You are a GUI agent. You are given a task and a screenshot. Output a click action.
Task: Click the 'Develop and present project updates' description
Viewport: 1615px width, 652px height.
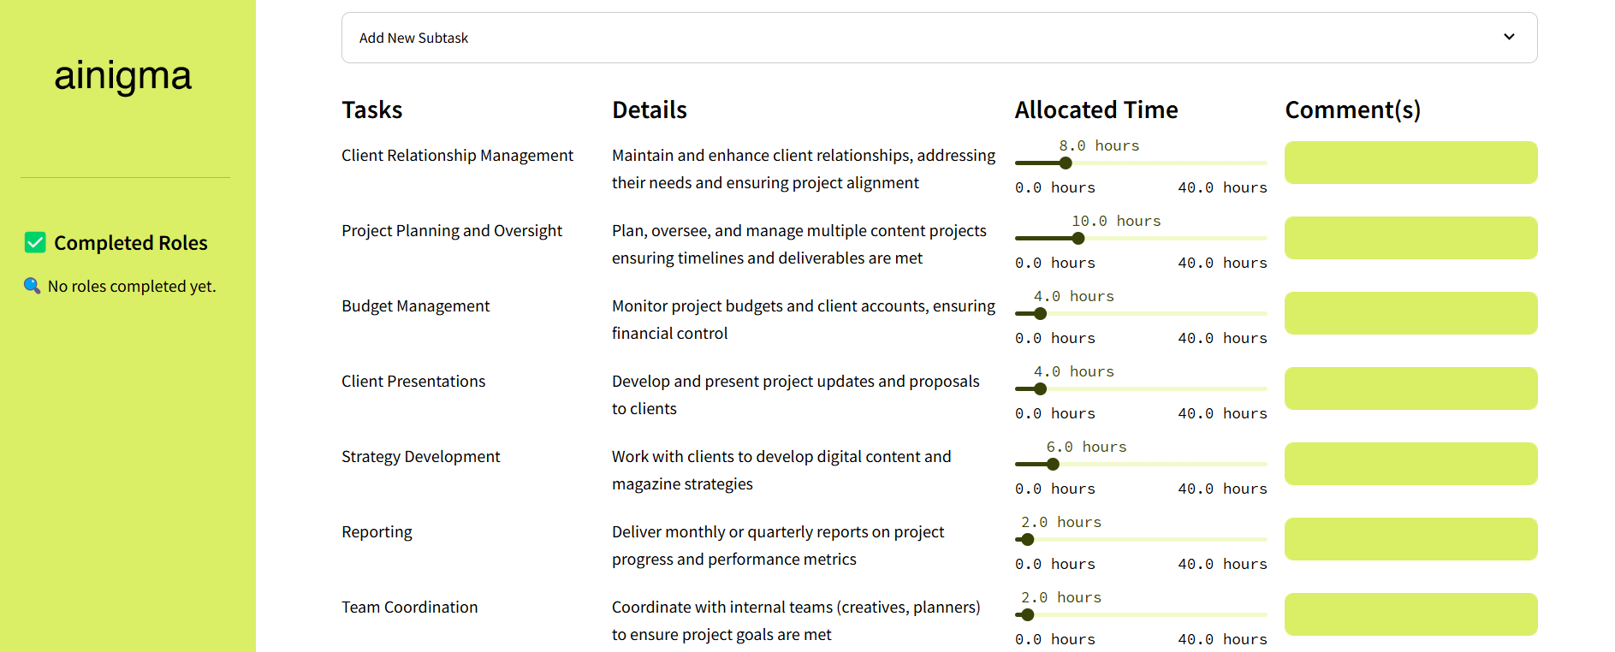[796, 394]
